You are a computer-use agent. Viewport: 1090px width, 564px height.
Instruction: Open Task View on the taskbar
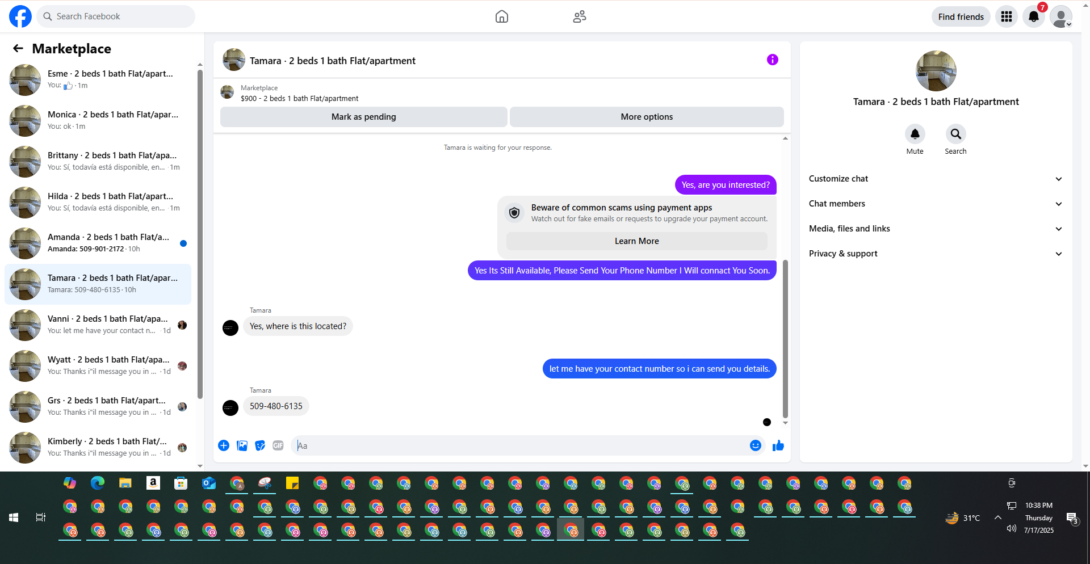41,517
